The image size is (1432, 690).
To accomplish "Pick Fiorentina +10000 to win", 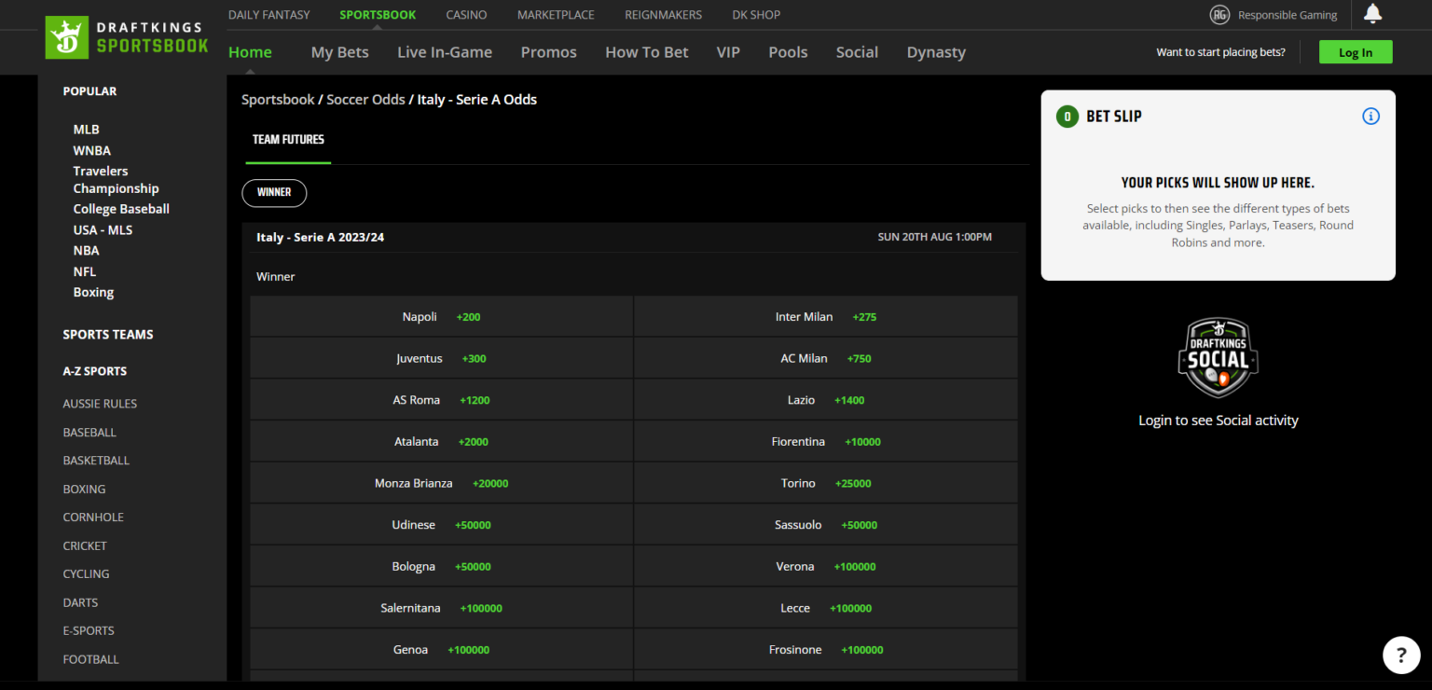I will (x=826, y=442).
